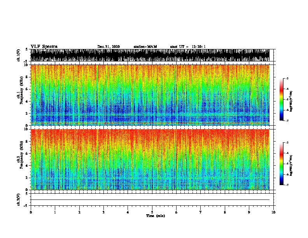This screenshot has width=308, height=238.
Task: Click the "4" tick on the Time axis
Action: click(128, 212)
